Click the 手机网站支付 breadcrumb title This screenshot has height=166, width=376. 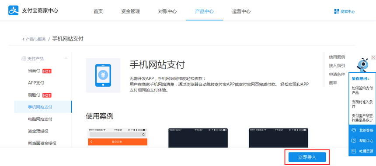68,39
